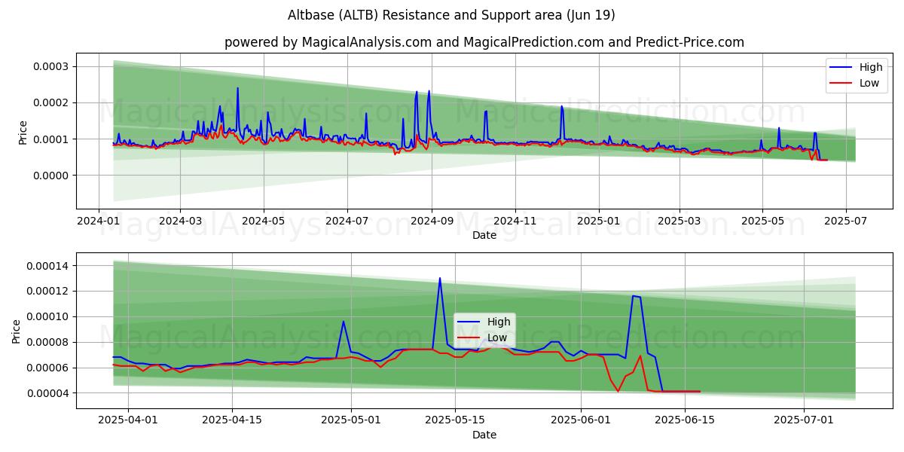The image size is (904, 452).
Task: Click the 2024-05 x-axis tick label
Action: pos(264,221)
